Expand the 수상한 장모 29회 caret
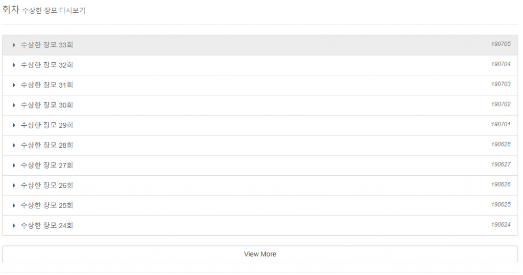This screenshot has height=275, width=523. (14, 125)
